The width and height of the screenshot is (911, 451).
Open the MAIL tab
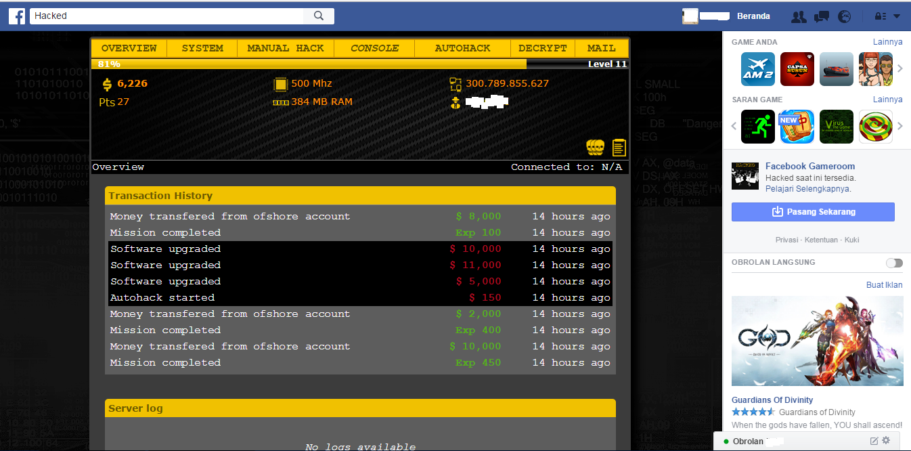[x=602, y=48]
